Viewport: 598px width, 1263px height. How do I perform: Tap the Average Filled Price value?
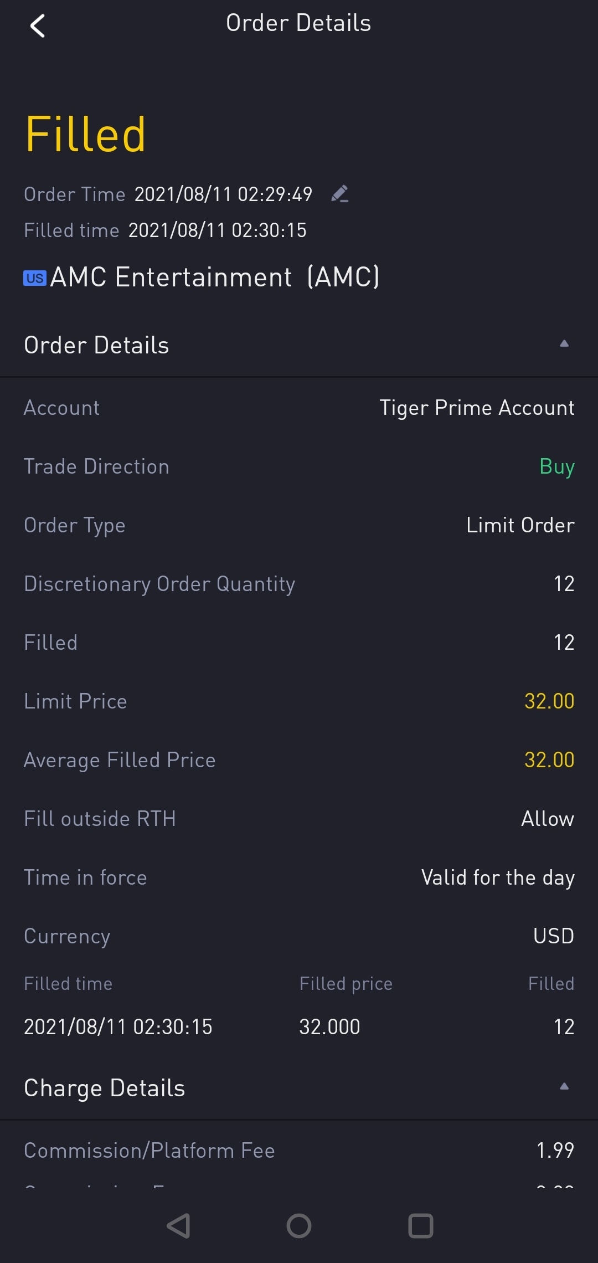point(549,760)
